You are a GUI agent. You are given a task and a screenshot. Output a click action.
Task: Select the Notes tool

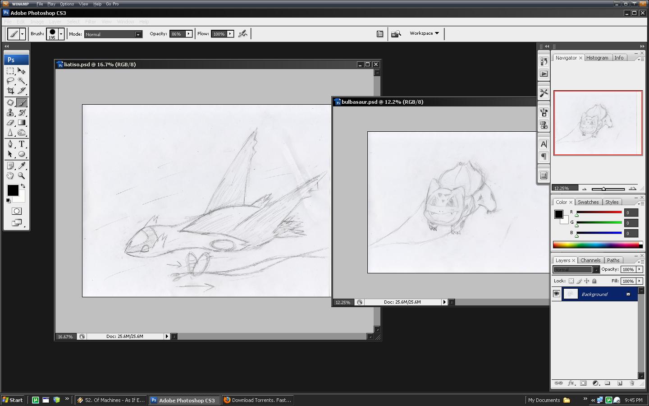click(10, 166)
